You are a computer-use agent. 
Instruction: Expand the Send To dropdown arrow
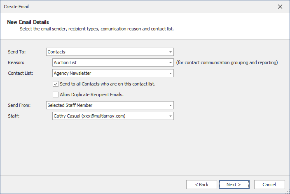[x=170, y=52]
